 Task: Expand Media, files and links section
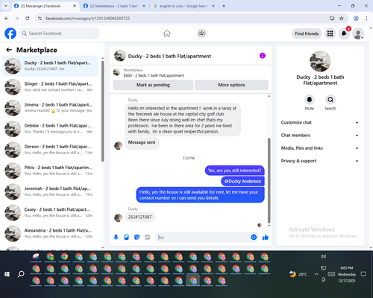coord(320,148)
